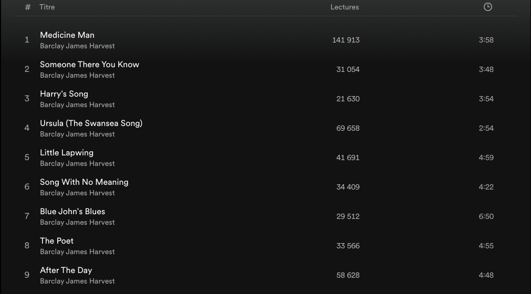Click track number 7 to play

[x=27, y=216]
